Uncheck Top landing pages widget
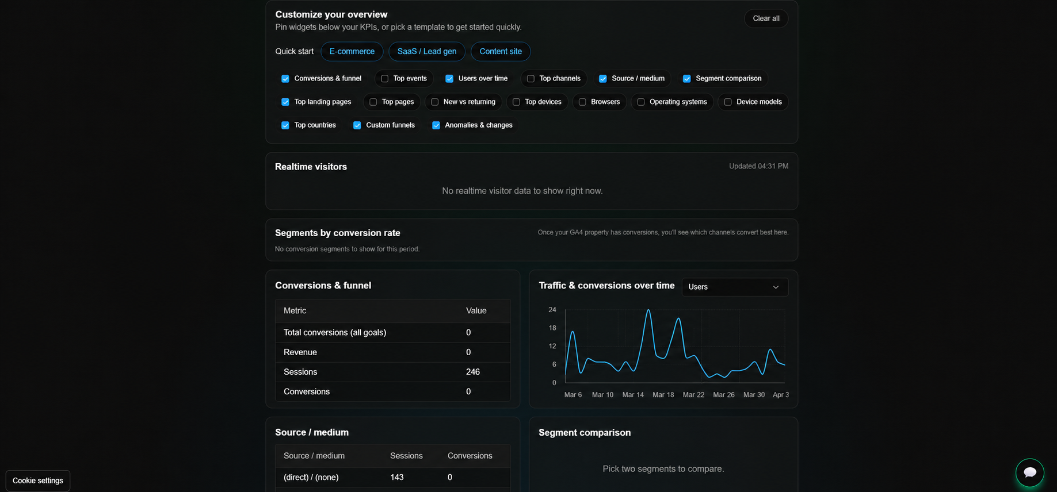Image resolution: width=1057 pixels, height=492 pixels. tap(285, 102)
